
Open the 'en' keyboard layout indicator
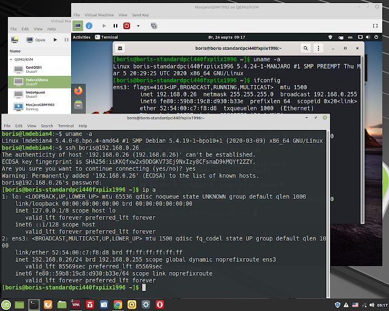pyautogui.click(x=350, y=38)
